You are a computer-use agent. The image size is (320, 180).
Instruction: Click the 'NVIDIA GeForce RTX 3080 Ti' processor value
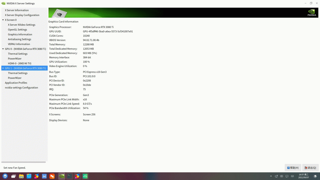click(98, 27)
